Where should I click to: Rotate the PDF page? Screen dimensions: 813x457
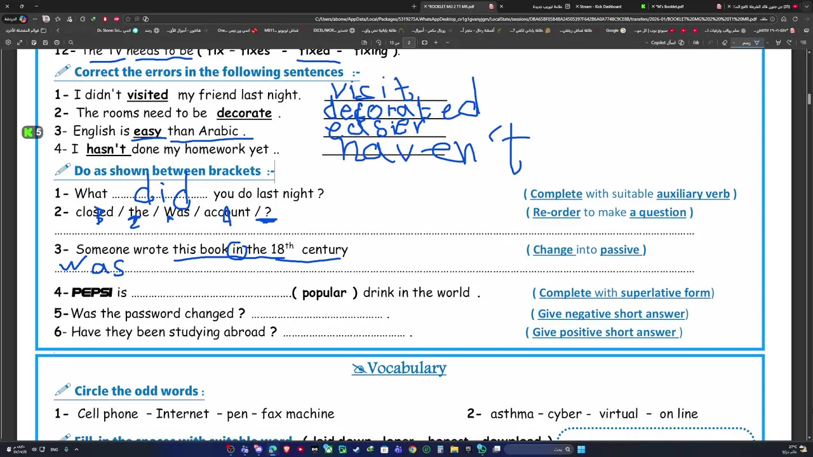(x=379, y=43)
